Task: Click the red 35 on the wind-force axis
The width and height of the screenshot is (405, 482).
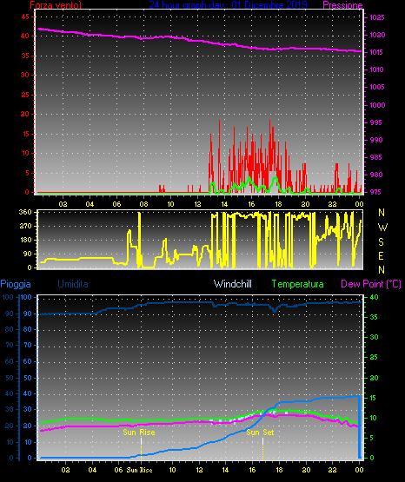Action: [x=25, y=56]
